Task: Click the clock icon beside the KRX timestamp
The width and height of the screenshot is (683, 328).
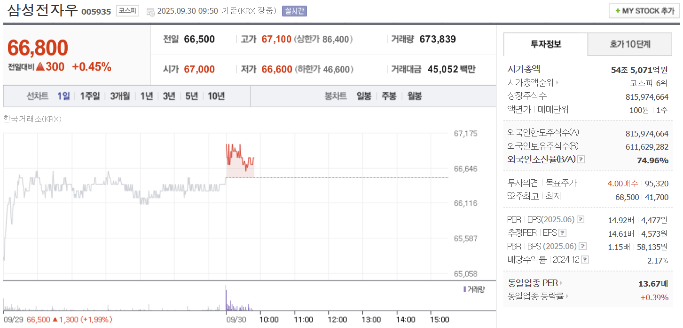Action: click(x=151, y=11)
